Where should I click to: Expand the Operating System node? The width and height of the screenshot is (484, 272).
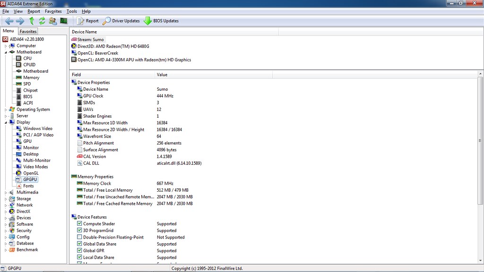click(x=6, y=110)
